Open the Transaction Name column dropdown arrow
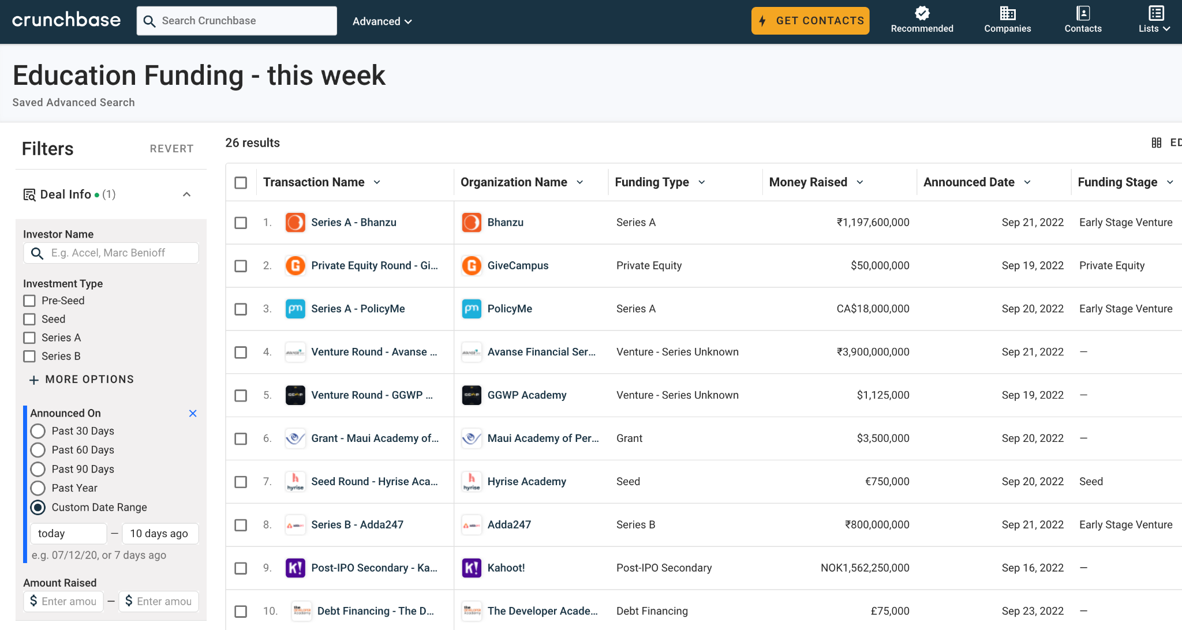Viewport: 1182px width, 630px height. (x=377, y=182)
